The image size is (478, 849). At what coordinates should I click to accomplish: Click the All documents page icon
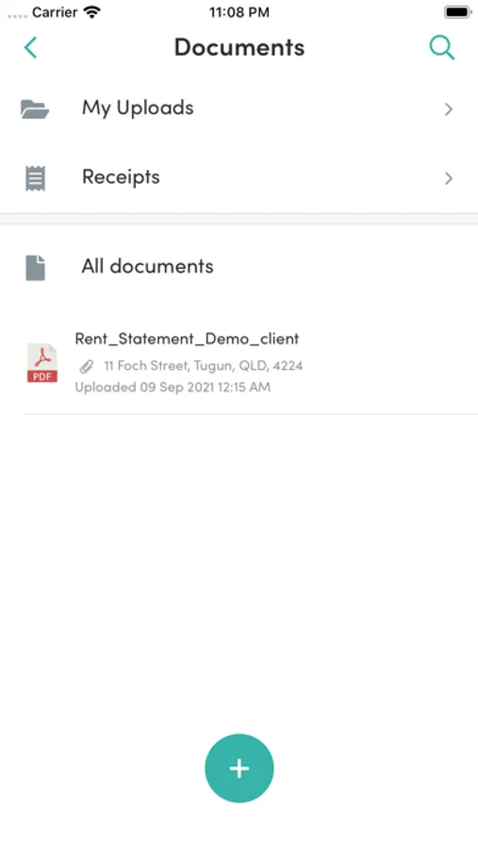click(x=35, y=268)
